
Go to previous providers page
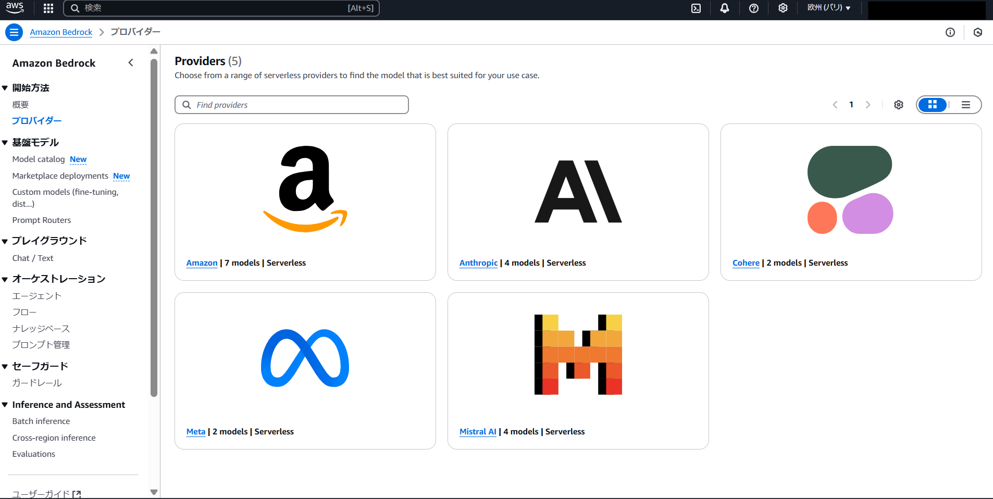[835, 105]
